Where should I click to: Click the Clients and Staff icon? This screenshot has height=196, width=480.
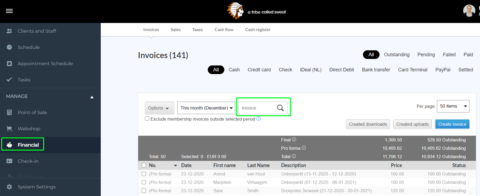point(9,31)
